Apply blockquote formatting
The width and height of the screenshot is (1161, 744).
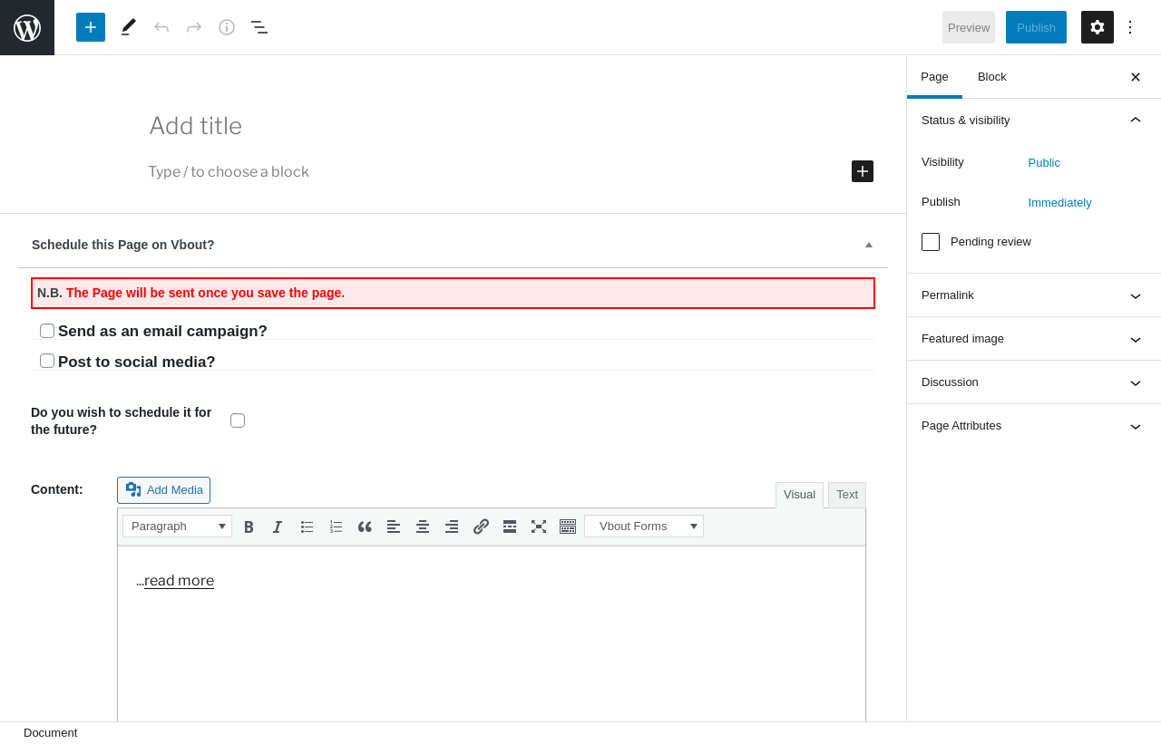[365, 527]
